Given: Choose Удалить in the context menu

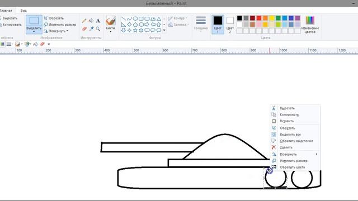Looking at the screenshot, I should tap(295, 147).
